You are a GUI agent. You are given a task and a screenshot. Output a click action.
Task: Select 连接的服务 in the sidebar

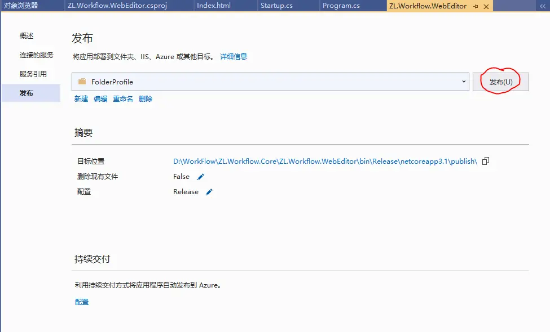coord(37,55)
